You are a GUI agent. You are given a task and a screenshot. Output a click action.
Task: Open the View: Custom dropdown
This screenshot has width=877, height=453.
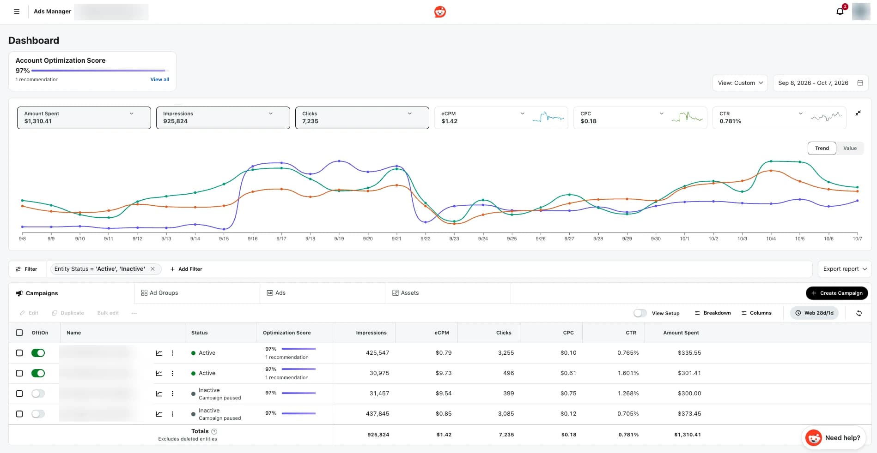[x=740, y=83]
